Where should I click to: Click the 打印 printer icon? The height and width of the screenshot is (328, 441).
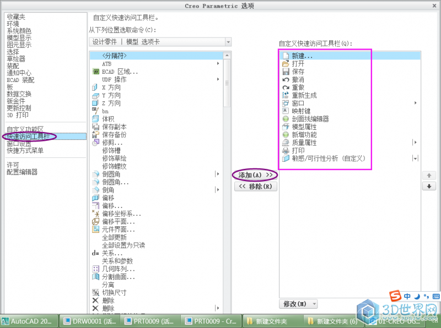coord(286,150)
